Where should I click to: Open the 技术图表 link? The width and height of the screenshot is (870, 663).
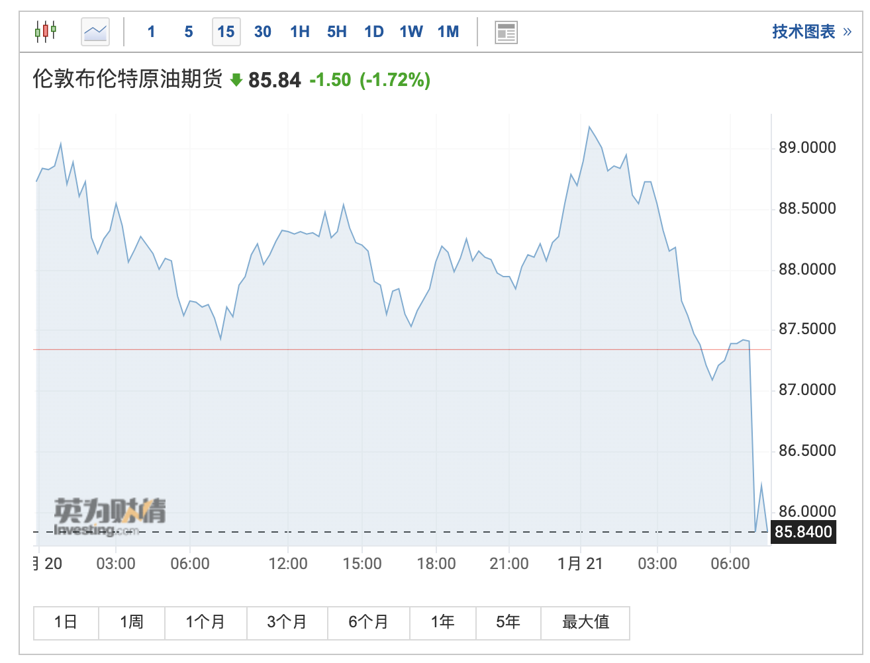tap(812, 32)
